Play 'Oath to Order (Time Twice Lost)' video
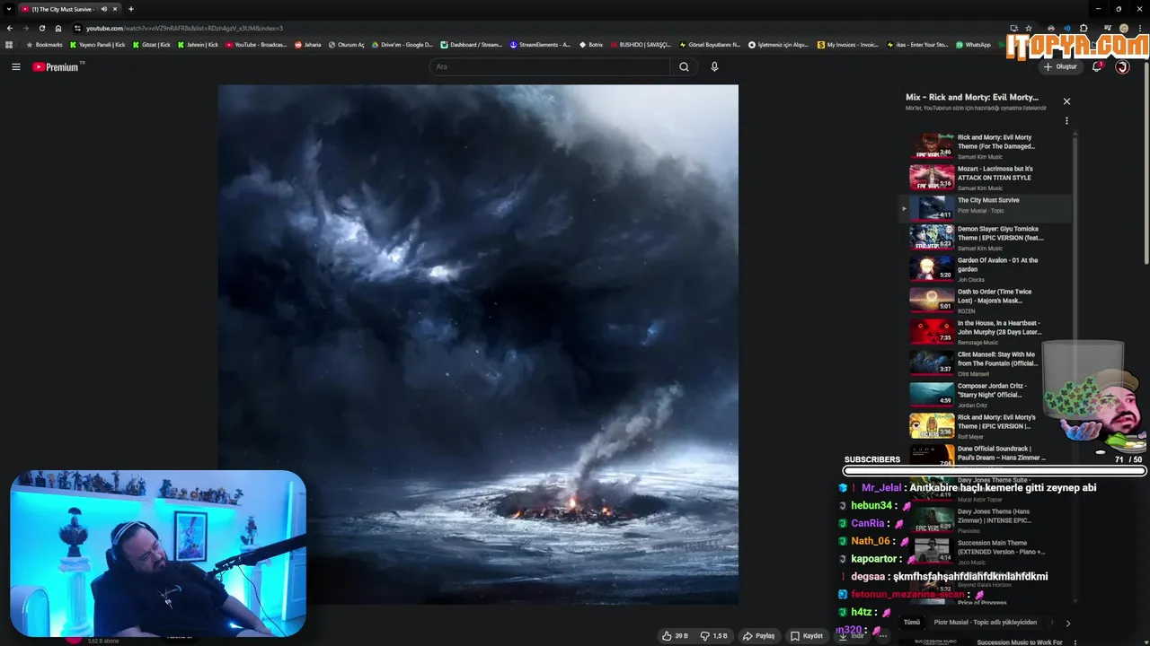The image size is (1150, 646). [986, 301]
